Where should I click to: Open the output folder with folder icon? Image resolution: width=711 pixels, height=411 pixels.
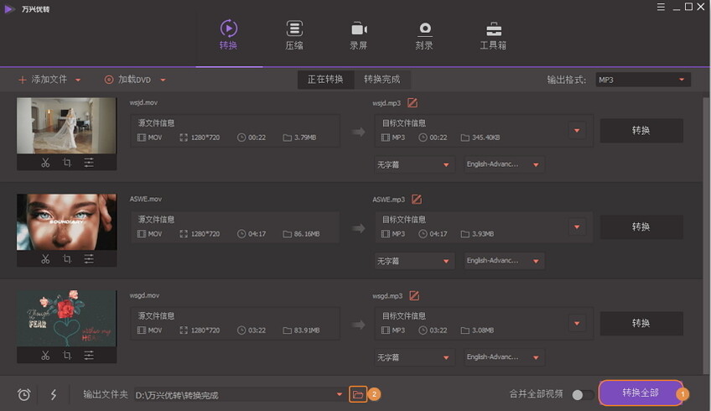[358, 394]
